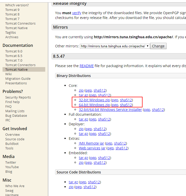The height and width of the screenshot is (196, 186).
Task: Download the source code zip
Action: pyautogui.click(x=71, y=187)
